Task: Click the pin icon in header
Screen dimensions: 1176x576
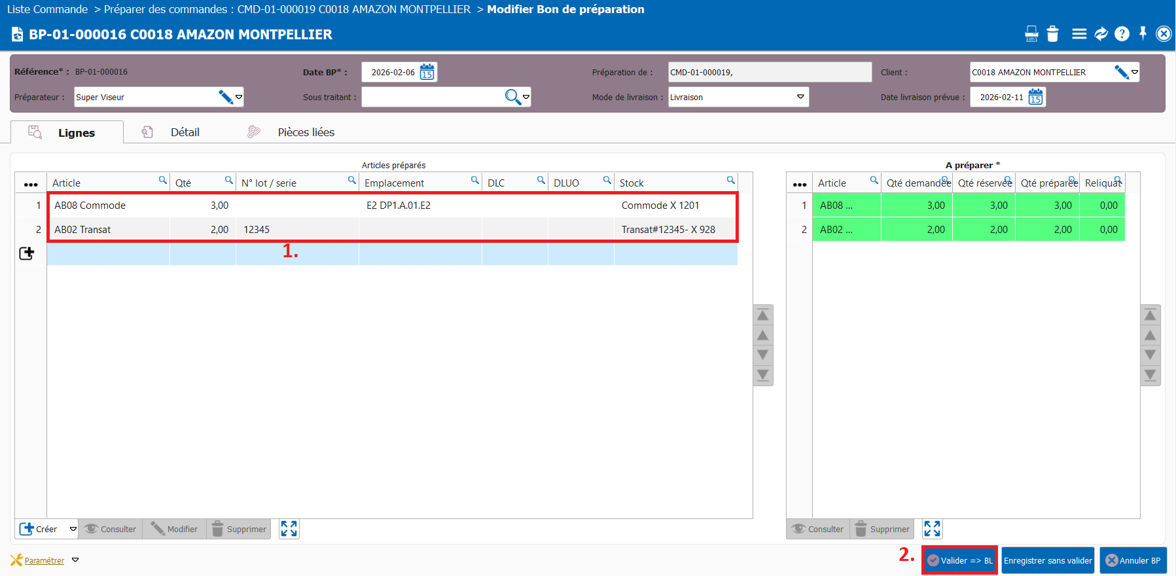Action: (1143, 33)
